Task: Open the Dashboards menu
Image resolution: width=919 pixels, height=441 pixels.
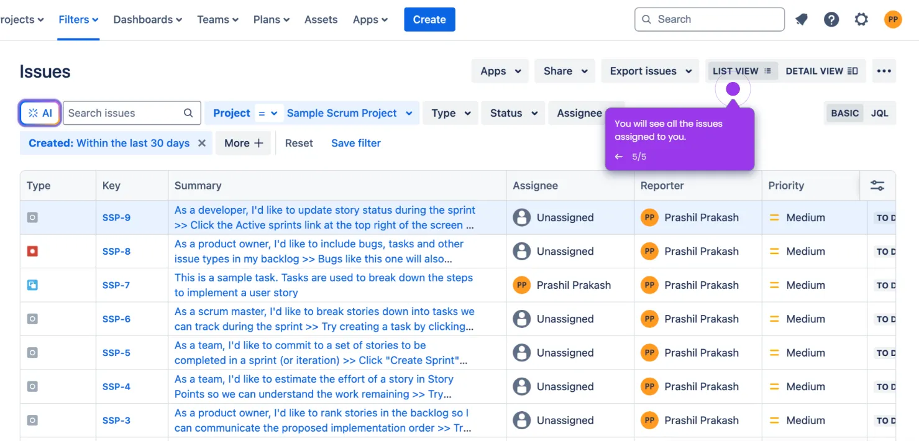Action: coord(147,19)
